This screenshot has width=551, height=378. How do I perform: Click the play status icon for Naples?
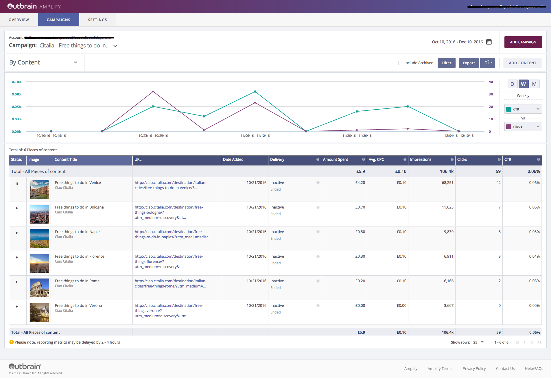point(17,233)
